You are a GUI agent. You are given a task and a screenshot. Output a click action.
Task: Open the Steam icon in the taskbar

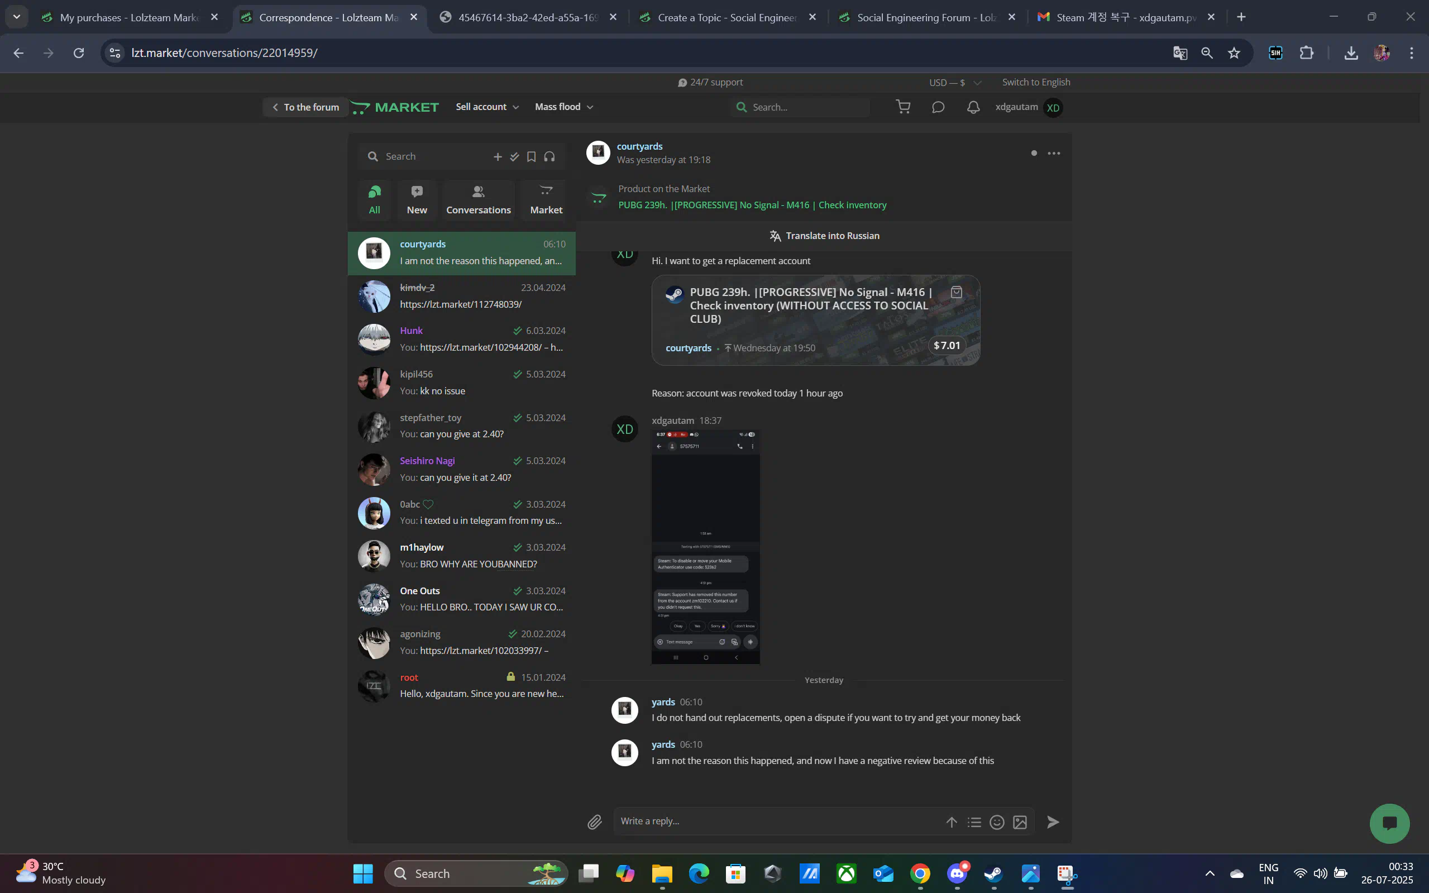point(993,873)
